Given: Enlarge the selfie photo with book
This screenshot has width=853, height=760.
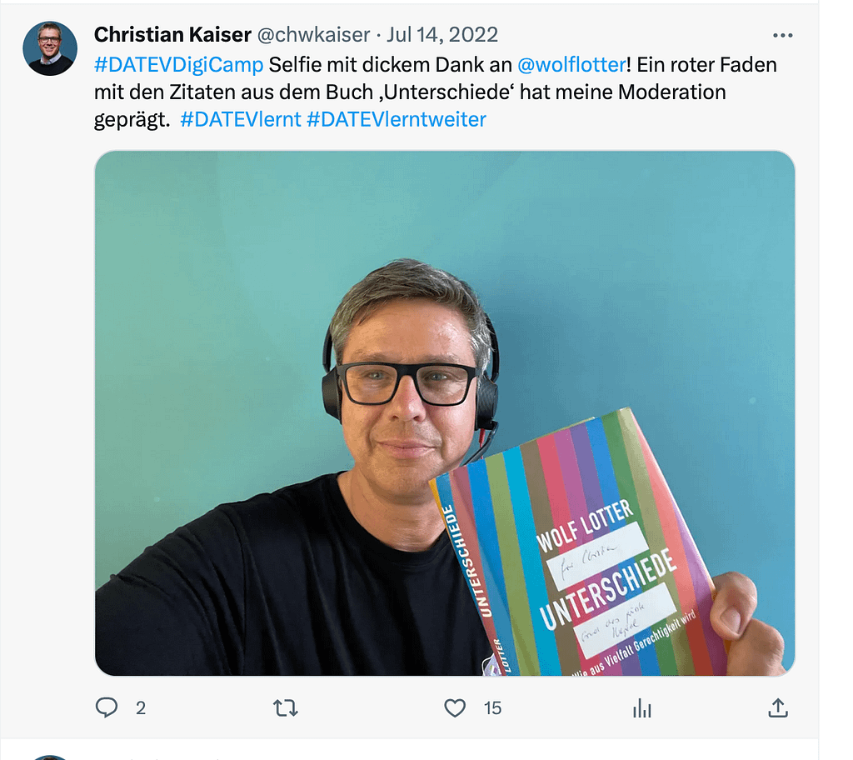Looking at the screenshot, I should coord(445,413).
